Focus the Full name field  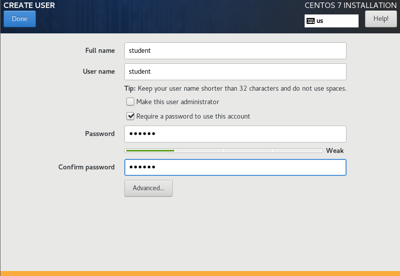tap(235, 51)
